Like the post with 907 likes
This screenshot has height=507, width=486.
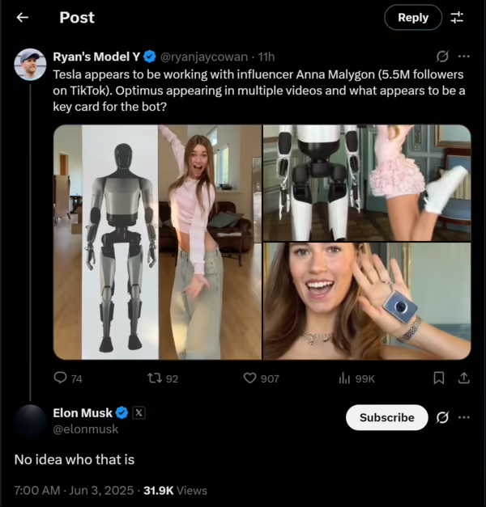coord(251,378)
